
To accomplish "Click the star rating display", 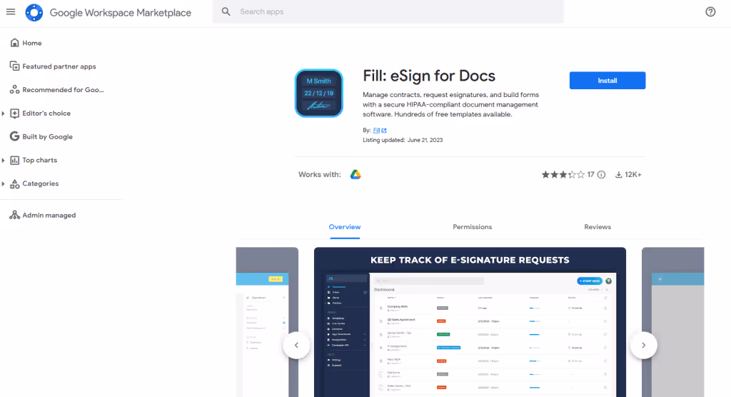I will [x=563, y=174].
